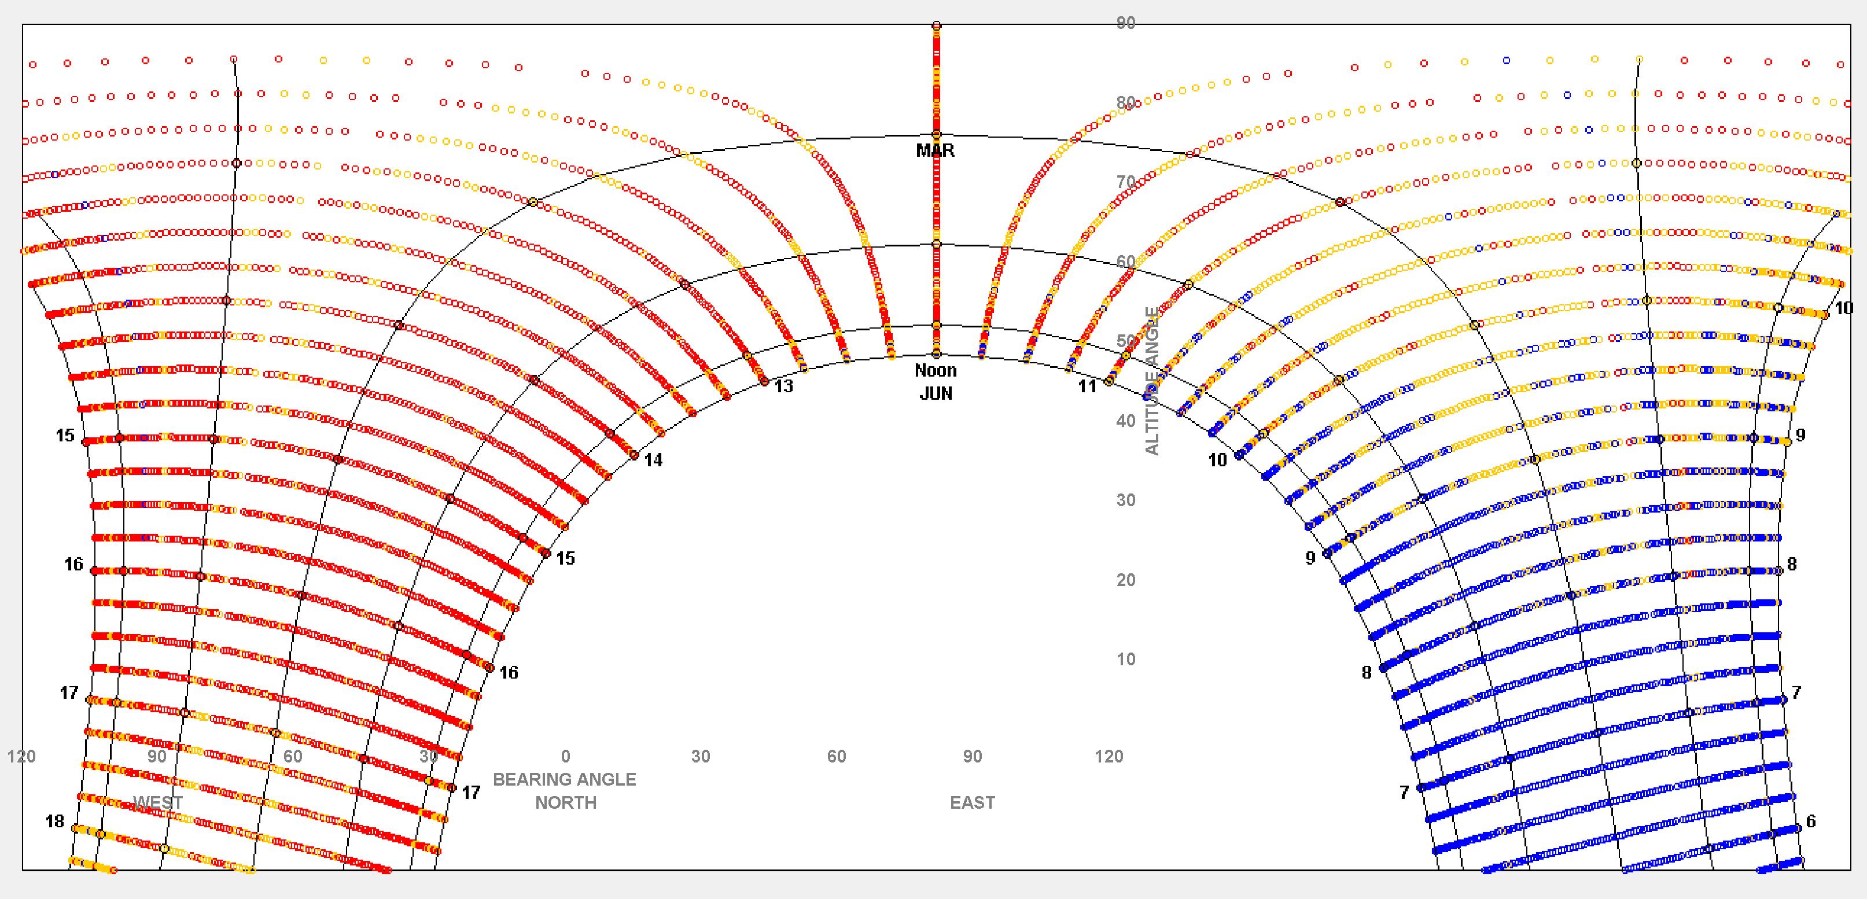Click the EAST direction label

pos(972,802)
